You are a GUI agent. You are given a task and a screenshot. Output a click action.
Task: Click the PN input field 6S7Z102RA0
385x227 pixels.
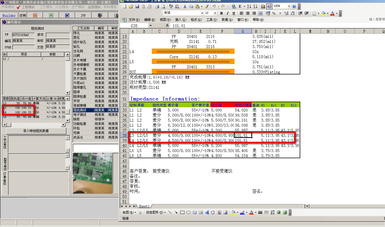tap(24, 35)
